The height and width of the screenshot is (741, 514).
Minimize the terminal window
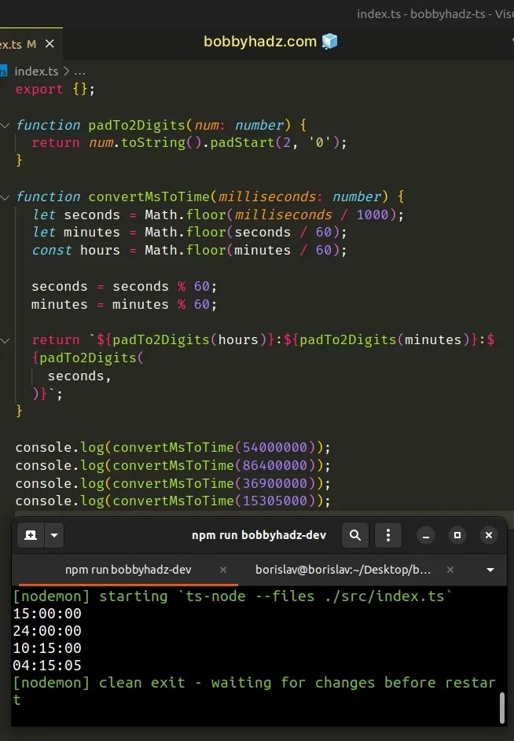pos(425,535)
